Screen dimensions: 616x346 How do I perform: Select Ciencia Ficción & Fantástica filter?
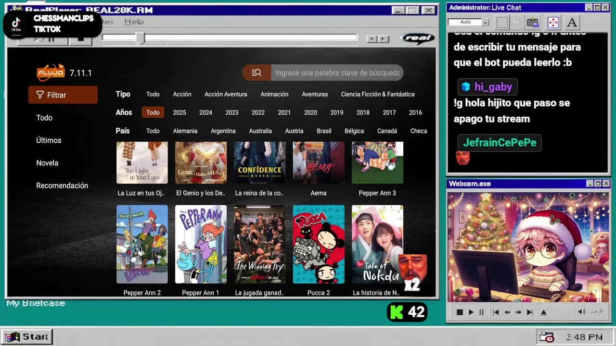(x=378, y=94)
